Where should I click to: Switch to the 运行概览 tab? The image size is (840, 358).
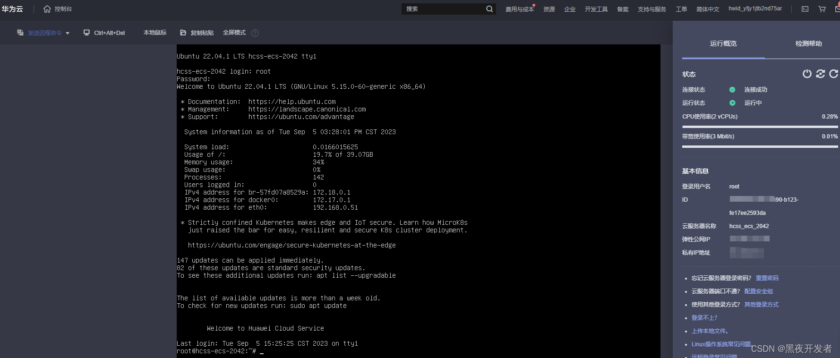pyautogui.click(x=723, y=43)
